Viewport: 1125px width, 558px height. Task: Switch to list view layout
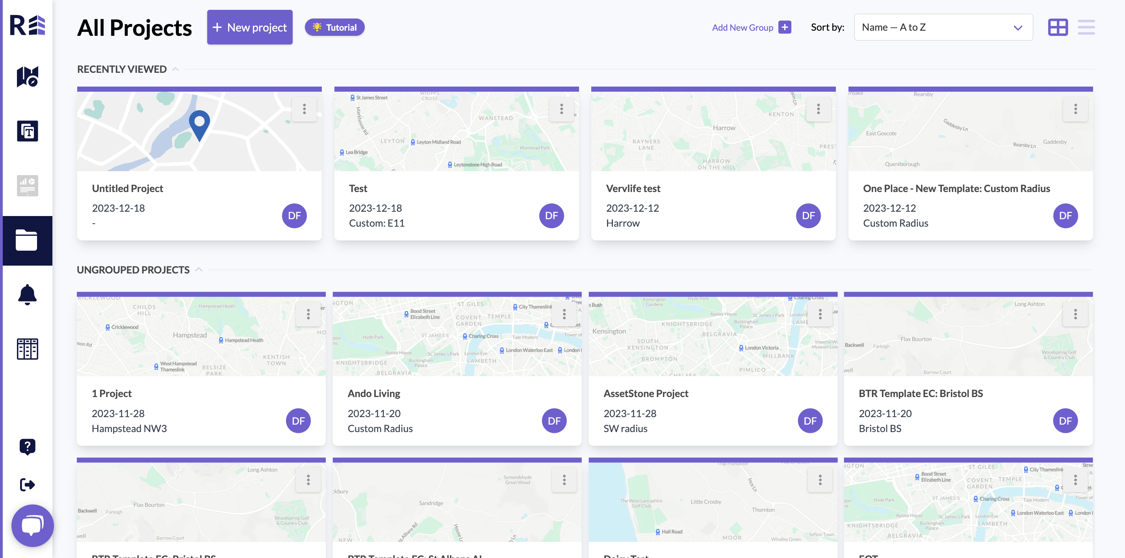[1086, 27]
